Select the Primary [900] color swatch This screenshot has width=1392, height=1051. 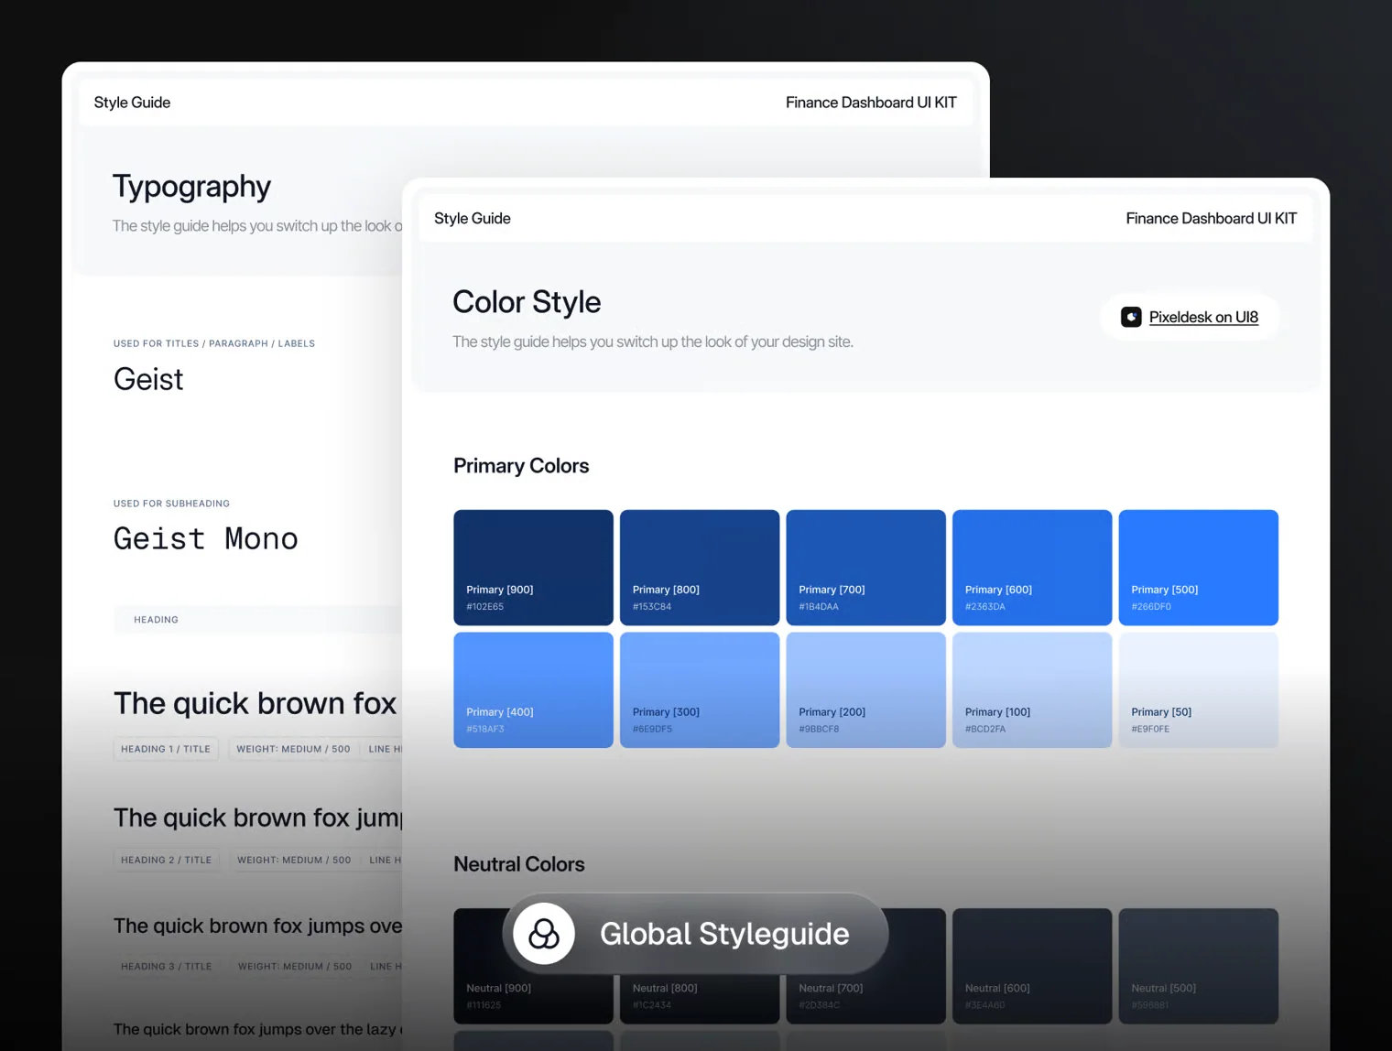533,568
